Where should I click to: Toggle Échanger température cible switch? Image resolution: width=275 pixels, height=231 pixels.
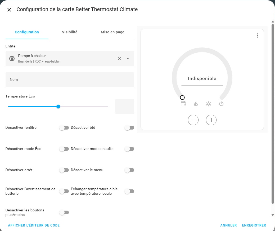pos(129,191)
